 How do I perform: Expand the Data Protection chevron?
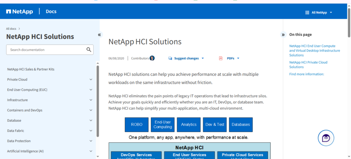(x=91, y=141)
